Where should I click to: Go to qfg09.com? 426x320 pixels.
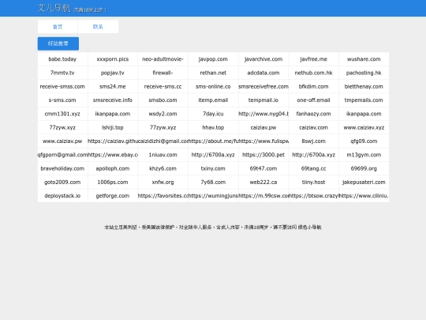pyautogui.click(x=364, y=141)
